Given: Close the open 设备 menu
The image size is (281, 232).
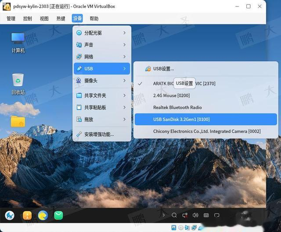Looking at the screenshot, I should tap(77, 18).
